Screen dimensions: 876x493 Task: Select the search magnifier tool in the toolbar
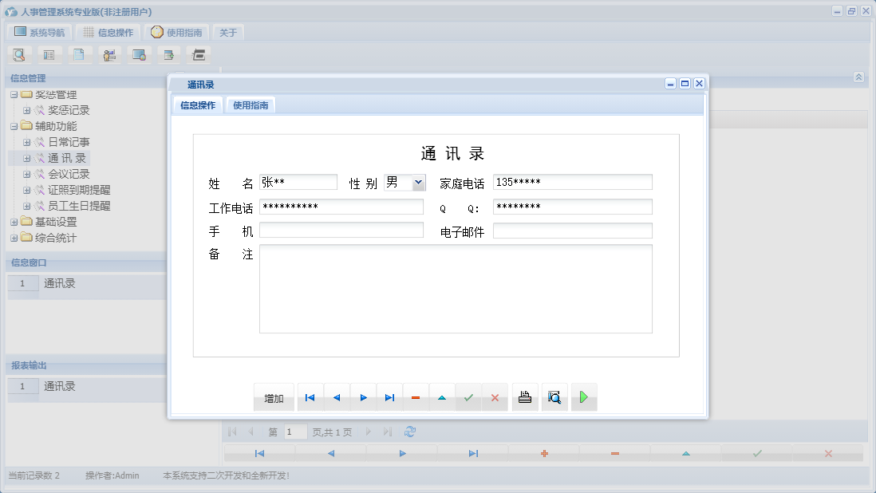[x=19, y=54]
